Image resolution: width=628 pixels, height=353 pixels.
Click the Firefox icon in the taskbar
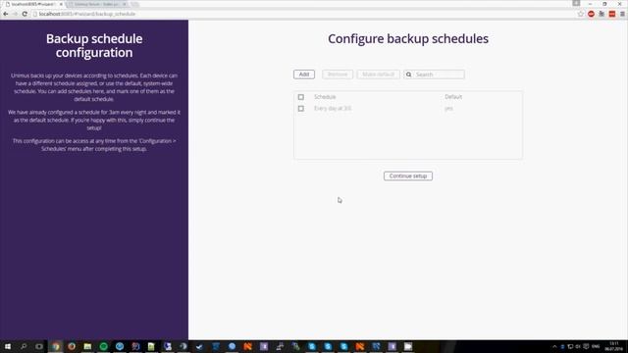(x=72, y=346)
